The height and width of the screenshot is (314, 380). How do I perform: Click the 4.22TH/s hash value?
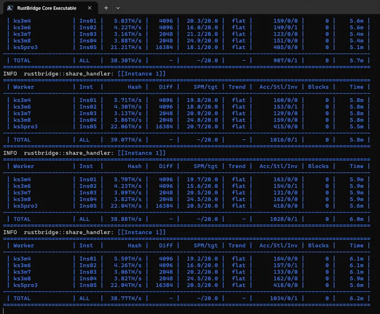coord(128,27)
